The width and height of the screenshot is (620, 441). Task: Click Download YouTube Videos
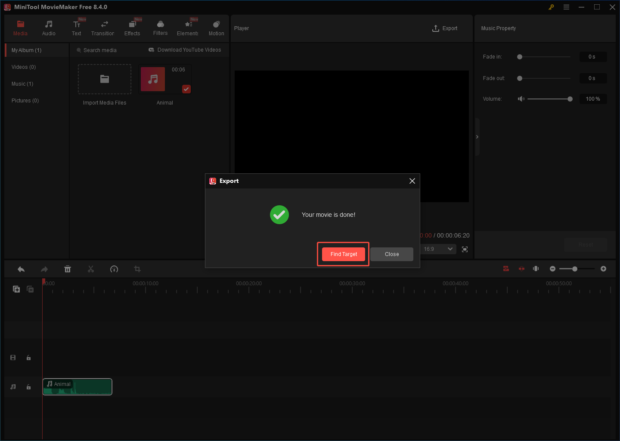(x=185, y=50)
